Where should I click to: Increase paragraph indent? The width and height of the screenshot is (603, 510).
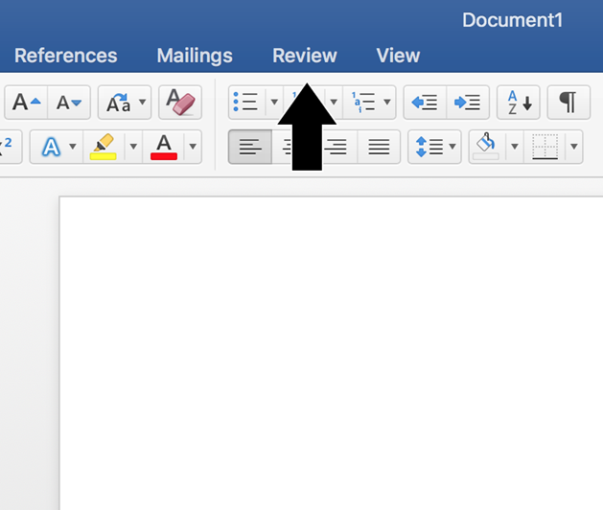pyautogui.click(x=468, y=103)
